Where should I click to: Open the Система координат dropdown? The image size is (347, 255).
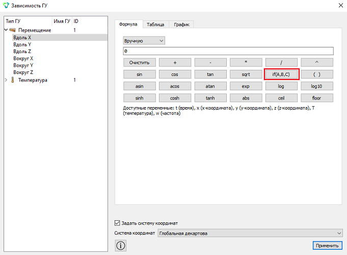pyautogui.click(x=250, y=233)
